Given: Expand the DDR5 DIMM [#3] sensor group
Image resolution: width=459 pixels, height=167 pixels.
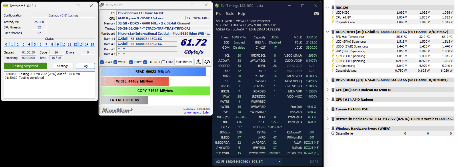Looking at the screenshot, I should coord(328,80).
